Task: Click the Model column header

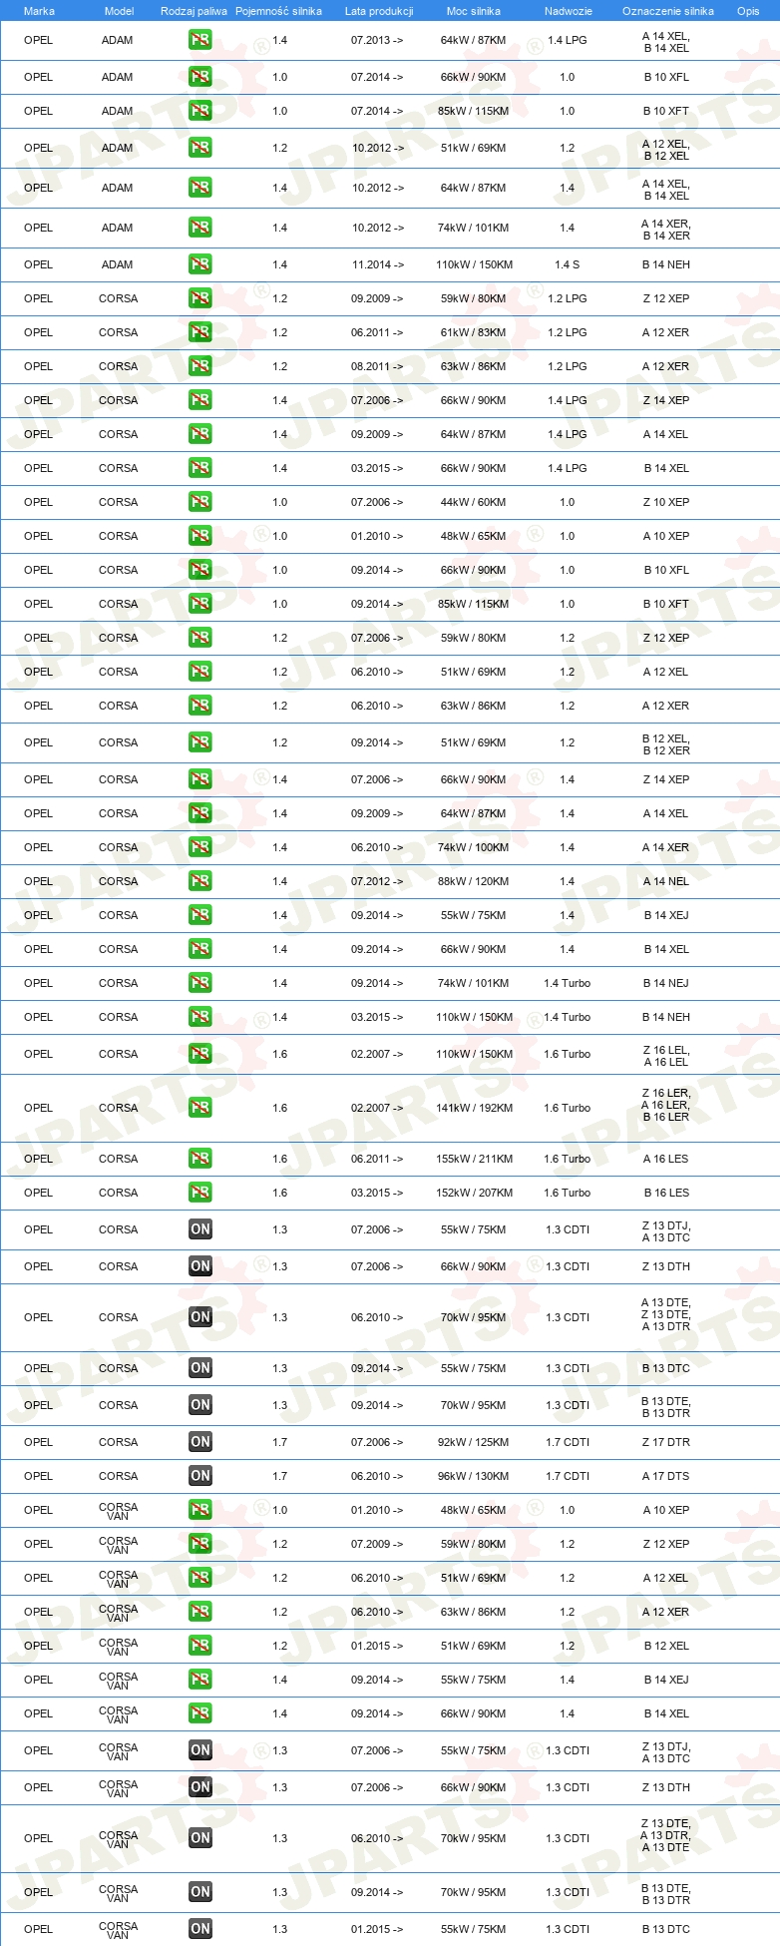Action: [x=120, y=11]
